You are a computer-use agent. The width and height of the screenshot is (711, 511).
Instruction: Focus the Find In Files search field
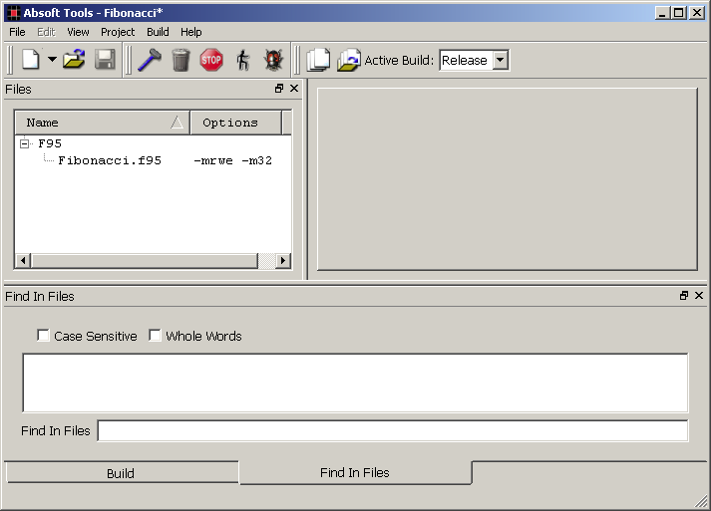coord(393,430)
